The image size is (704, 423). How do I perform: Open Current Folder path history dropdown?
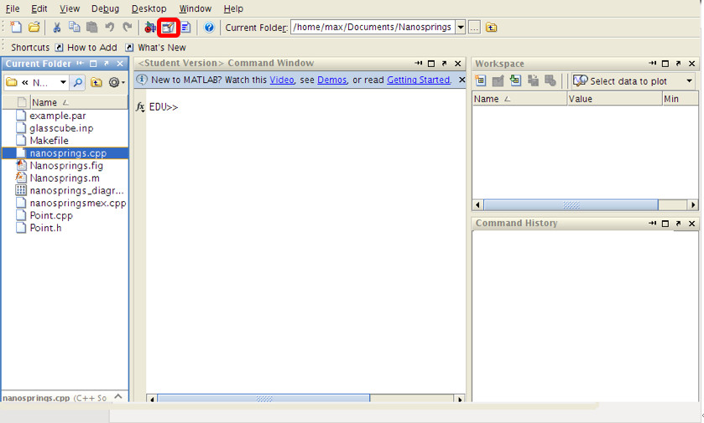click(461, 28)
